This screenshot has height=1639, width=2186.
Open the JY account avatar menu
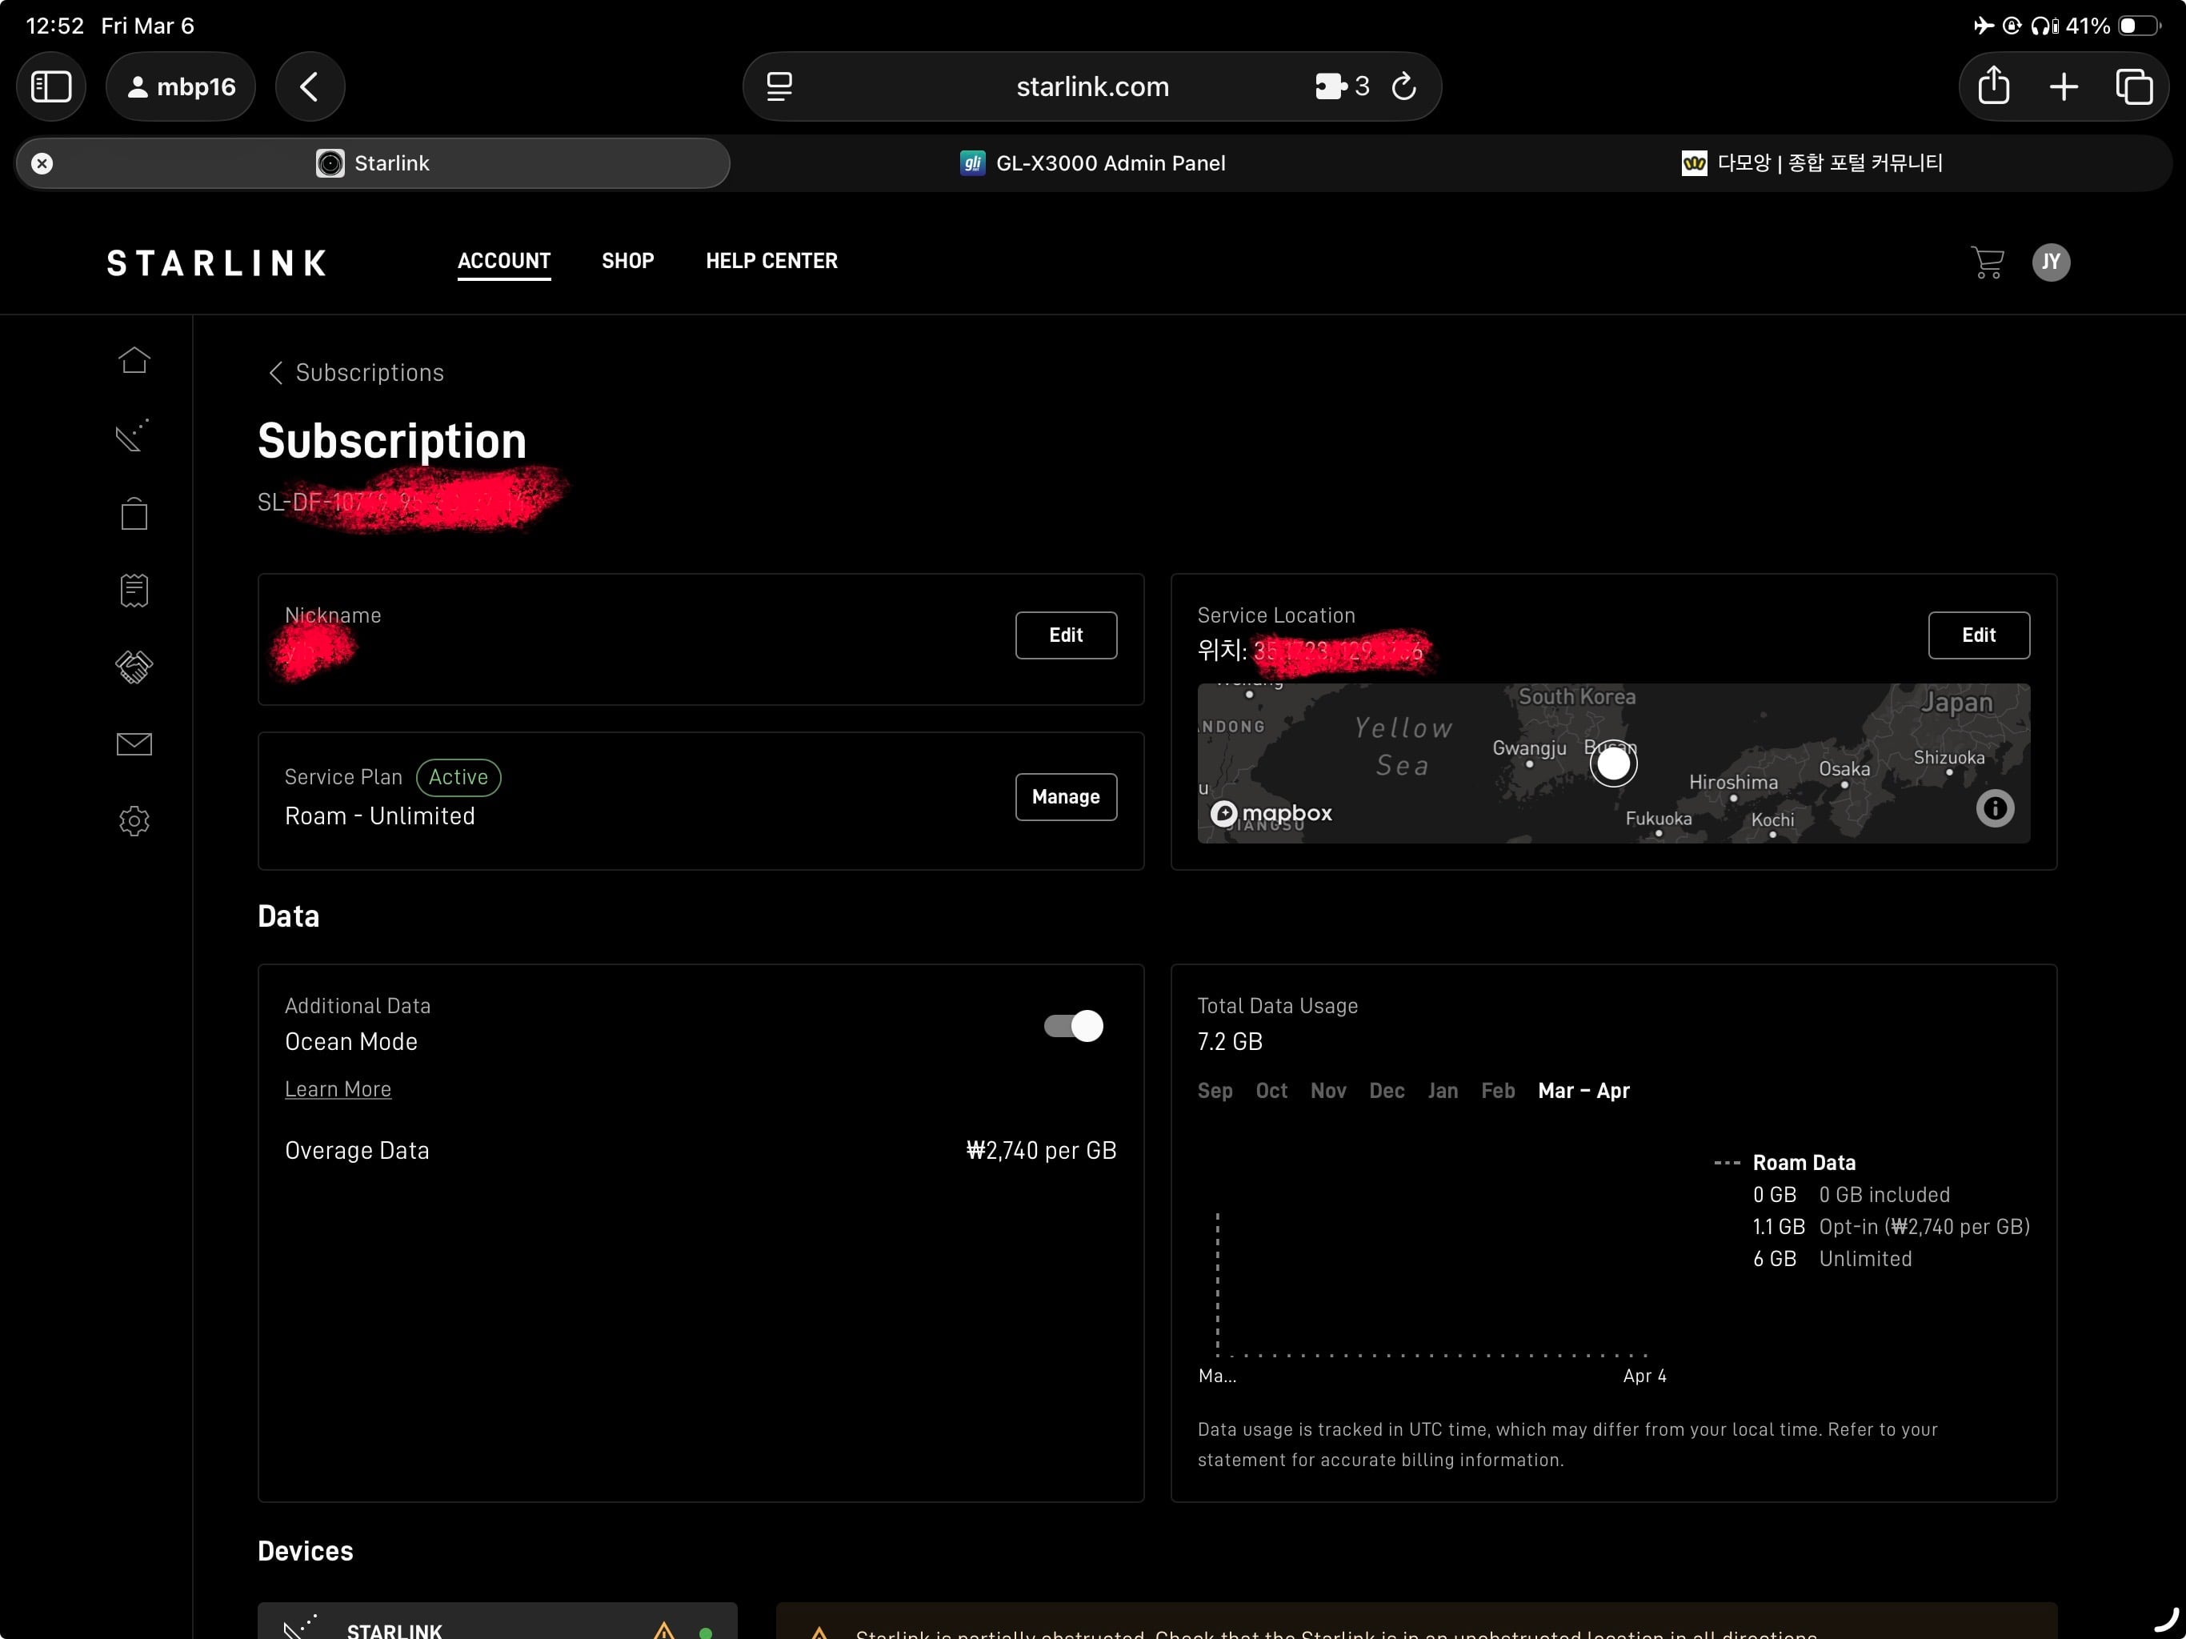click(2051, 262)
